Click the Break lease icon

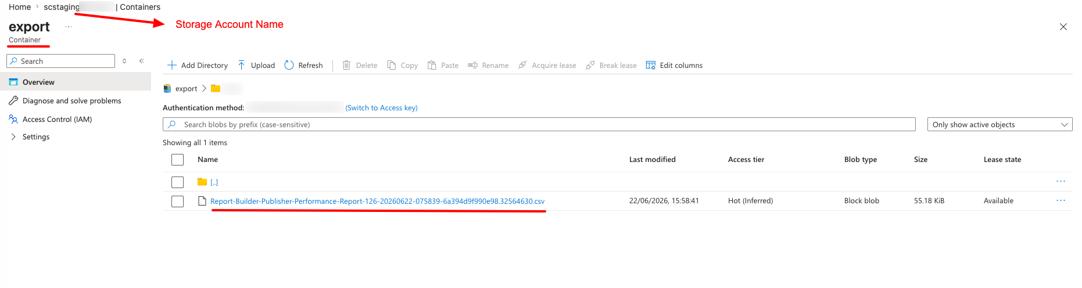pyautogui.click(x=590, y=65)
